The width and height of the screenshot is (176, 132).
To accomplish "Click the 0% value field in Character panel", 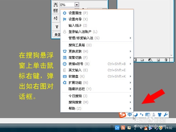I will (x=67, y=5).
